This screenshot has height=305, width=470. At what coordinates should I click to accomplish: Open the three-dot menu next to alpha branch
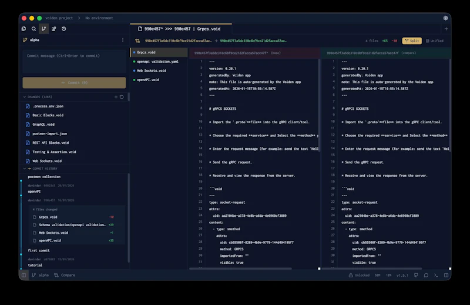123,40
